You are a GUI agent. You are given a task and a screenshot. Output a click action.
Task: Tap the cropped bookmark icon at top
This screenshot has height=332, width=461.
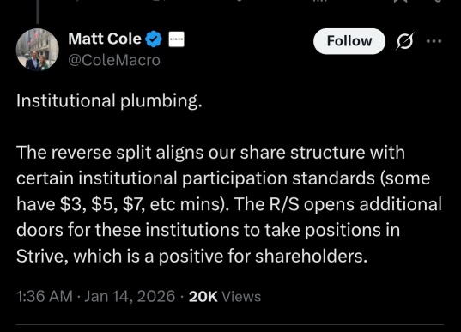401,1
